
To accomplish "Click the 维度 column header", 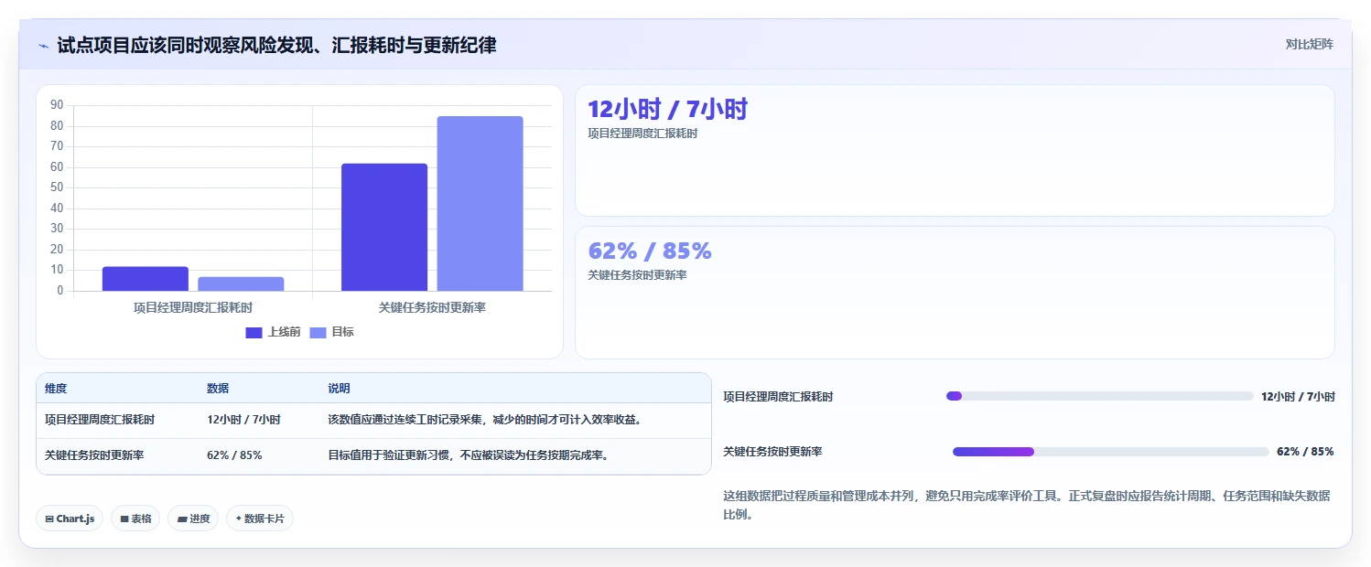I will pos(56,389).
